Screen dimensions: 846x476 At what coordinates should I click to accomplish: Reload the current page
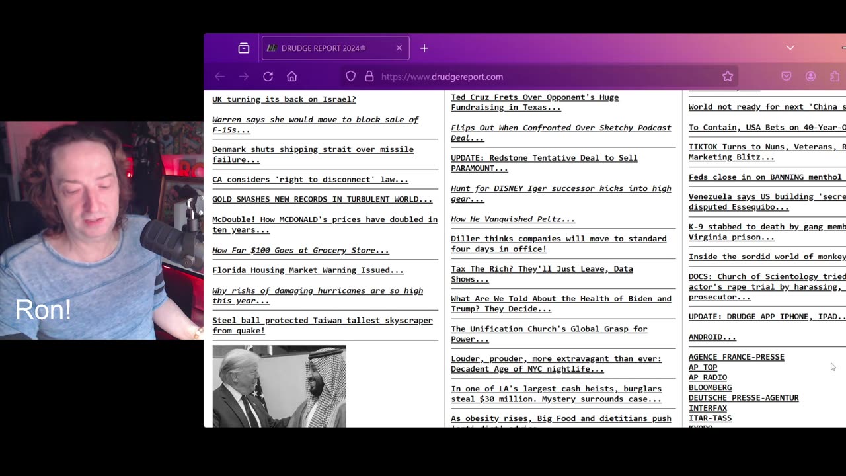(x=268, y=77)
